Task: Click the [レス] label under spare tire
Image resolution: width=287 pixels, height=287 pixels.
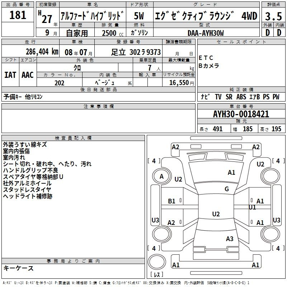Action: click(x=156, y=275)
